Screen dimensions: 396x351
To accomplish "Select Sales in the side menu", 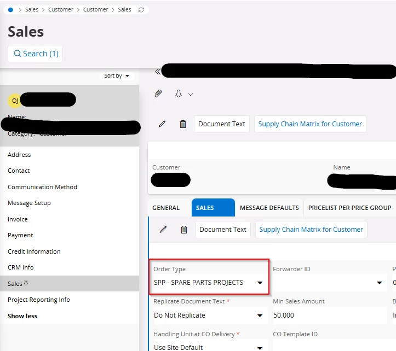I will (x=70, y=283).
